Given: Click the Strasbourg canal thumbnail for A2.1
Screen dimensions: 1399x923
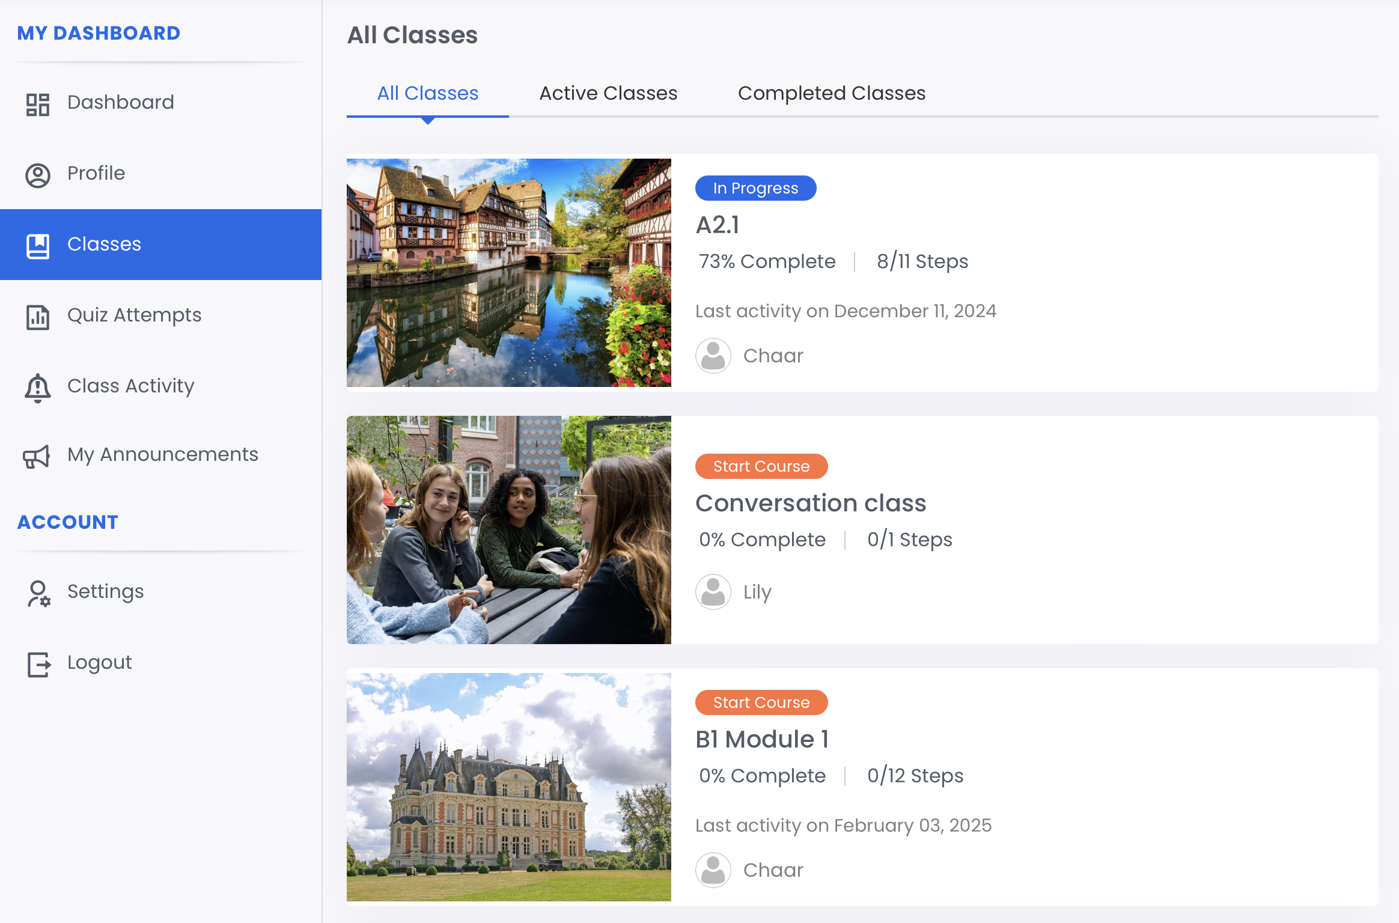Looking at the screenshot, I should click(x=508, y=272).
